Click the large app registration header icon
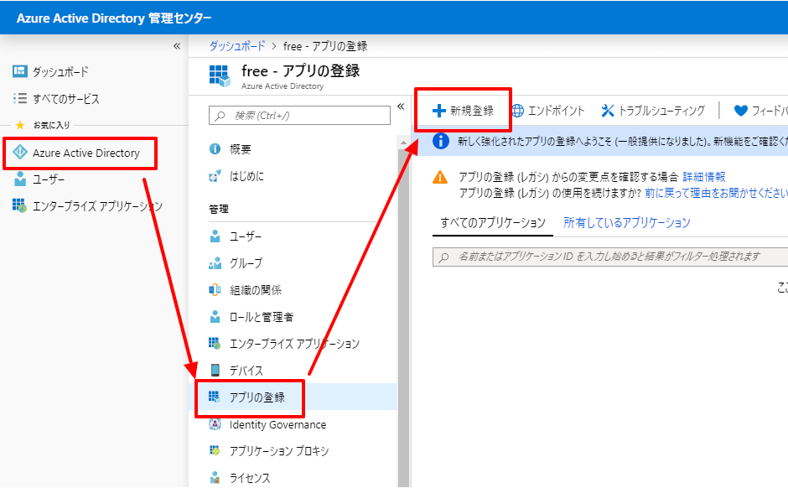 pos(220,76)
